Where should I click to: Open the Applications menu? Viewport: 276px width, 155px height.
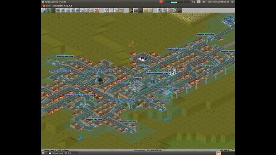tap(51, 2)
